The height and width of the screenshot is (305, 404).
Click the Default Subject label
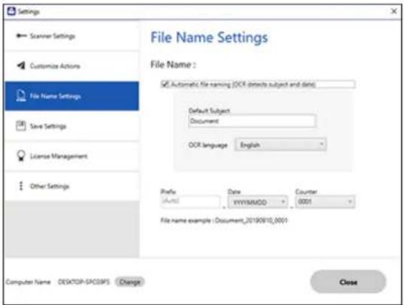point(209,110)
